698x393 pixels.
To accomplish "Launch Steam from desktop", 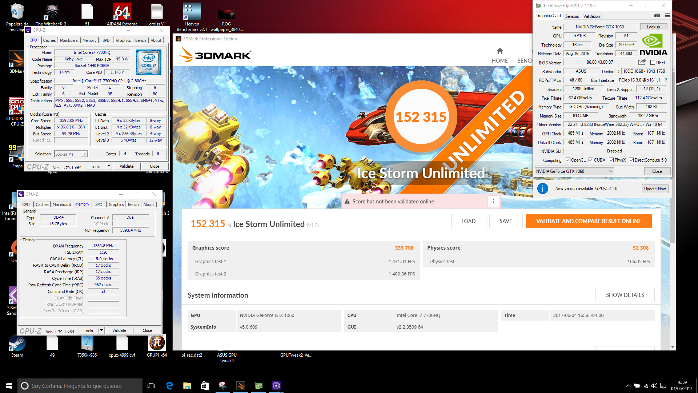I will (17, 346).
